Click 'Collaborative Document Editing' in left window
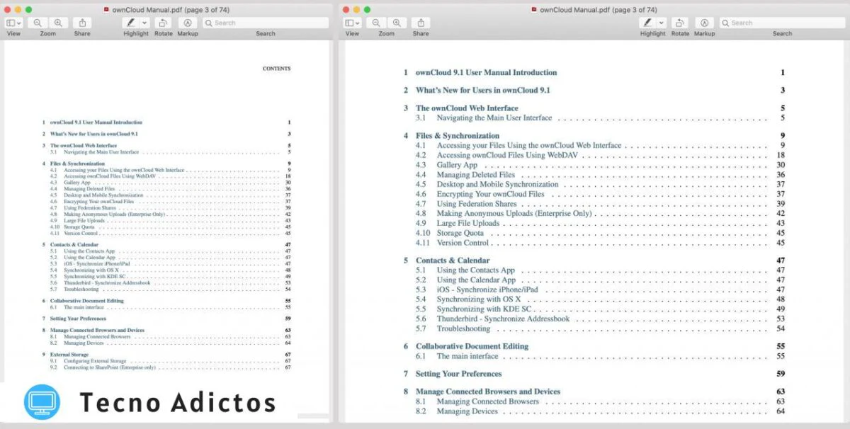 (86, 301)
